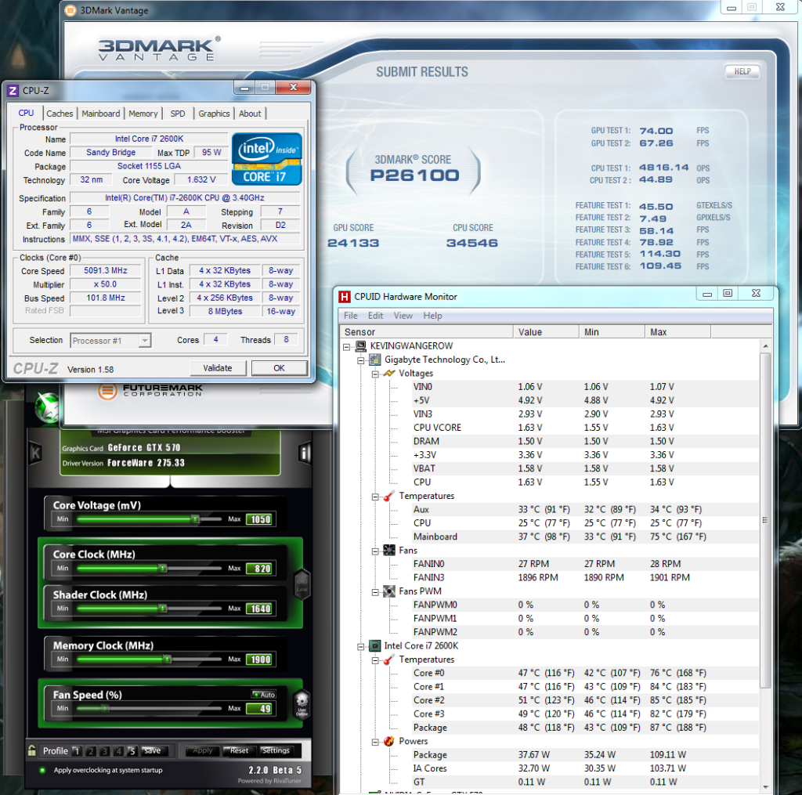Click the Core i7 Temperatures thermometer icon

click(389, 659)
